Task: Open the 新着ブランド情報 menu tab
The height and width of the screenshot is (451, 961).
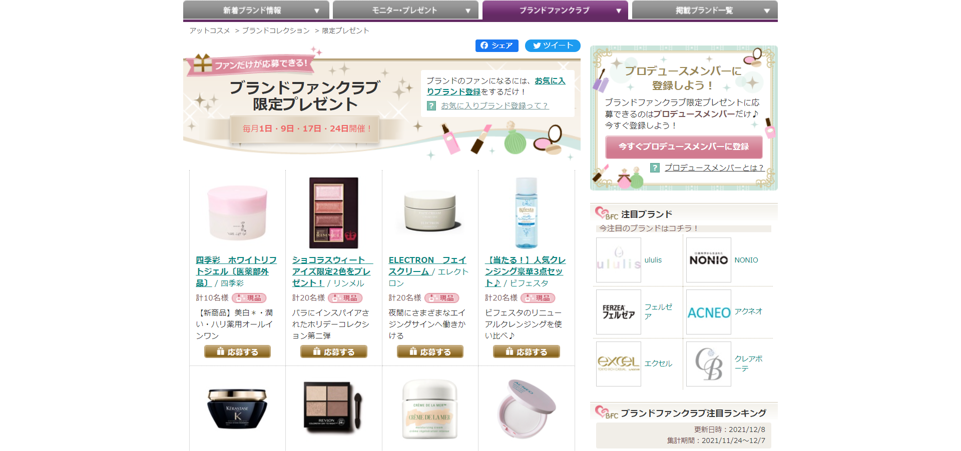Action: (x=256, y=10)
